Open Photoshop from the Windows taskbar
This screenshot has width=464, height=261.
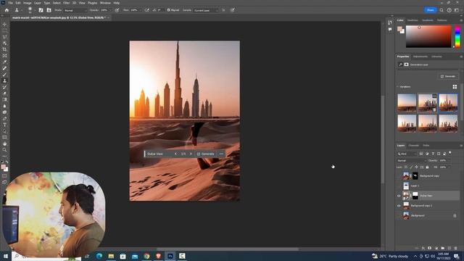point(170,256)
